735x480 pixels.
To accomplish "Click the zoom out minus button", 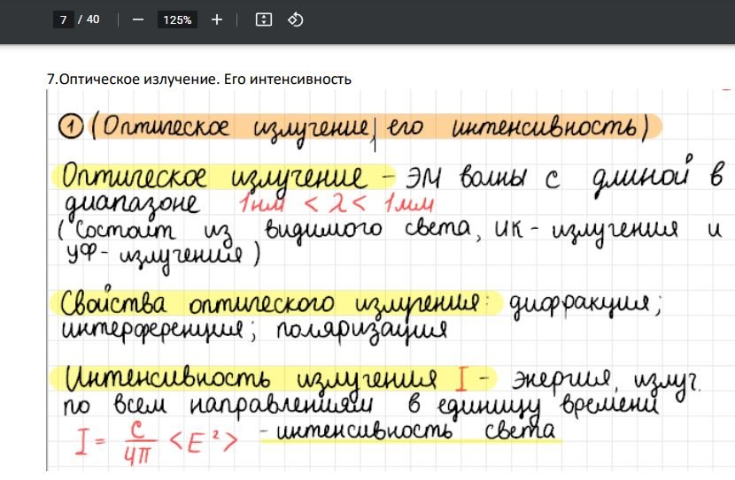I will [x=137, y=19].
